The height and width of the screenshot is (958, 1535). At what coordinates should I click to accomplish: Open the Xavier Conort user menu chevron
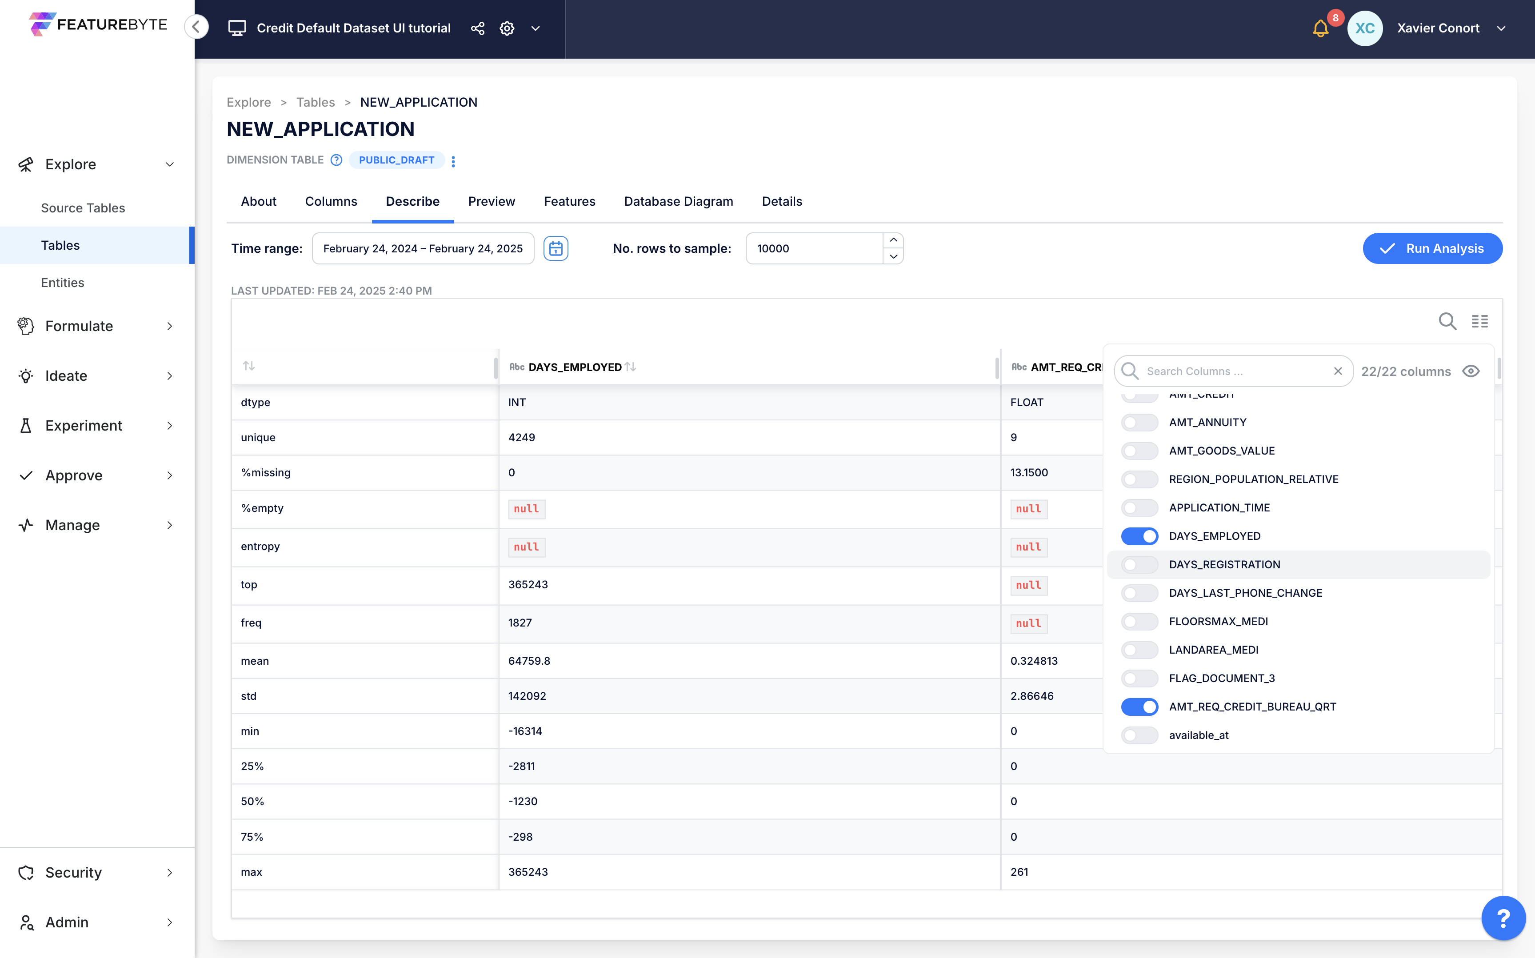(x=1501, y=28)
